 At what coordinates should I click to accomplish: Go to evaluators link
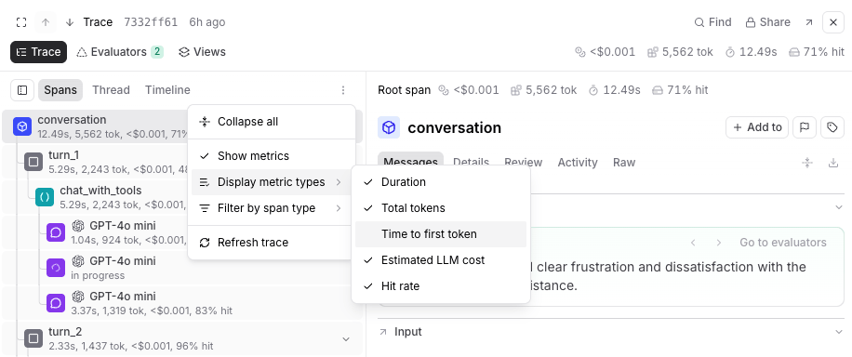[x=783, y=243]
